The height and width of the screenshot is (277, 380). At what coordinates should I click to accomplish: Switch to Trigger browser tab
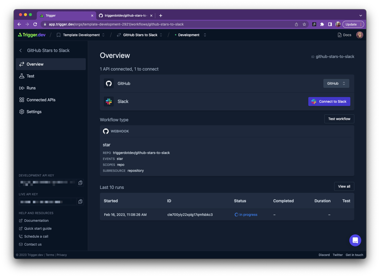pyautogui.click(x=66, y=16)
